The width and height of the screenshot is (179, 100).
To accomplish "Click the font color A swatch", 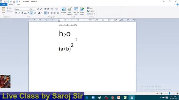I will (39, 13).
